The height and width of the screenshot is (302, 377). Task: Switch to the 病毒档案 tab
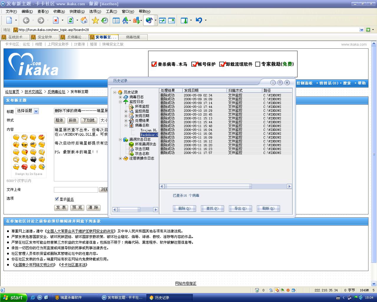pyautogui.click(x=133, y=37)
